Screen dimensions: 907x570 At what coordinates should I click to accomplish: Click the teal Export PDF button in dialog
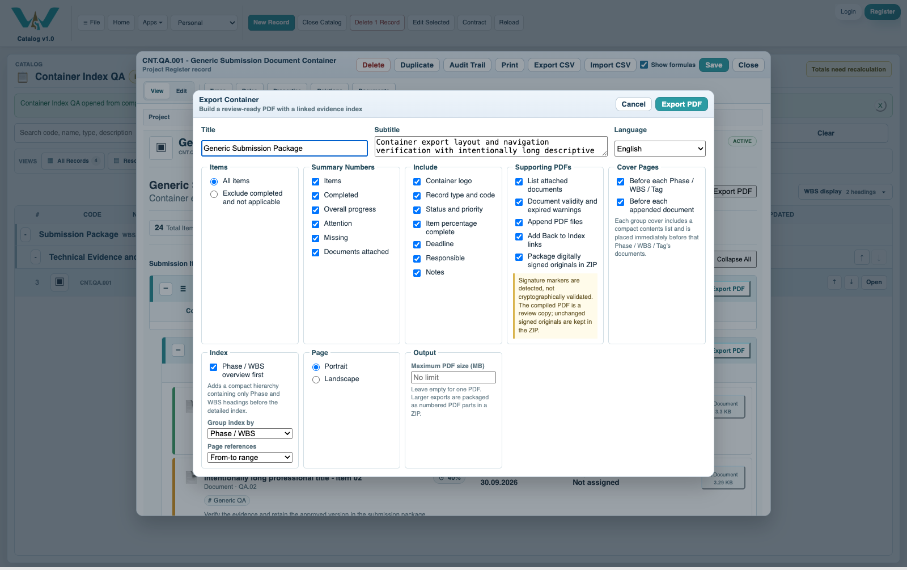pyautogui.click(x=681, y=104)
